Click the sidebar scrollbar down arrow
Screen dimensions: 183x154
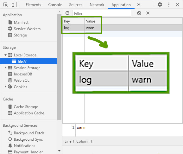pos(59,151)
